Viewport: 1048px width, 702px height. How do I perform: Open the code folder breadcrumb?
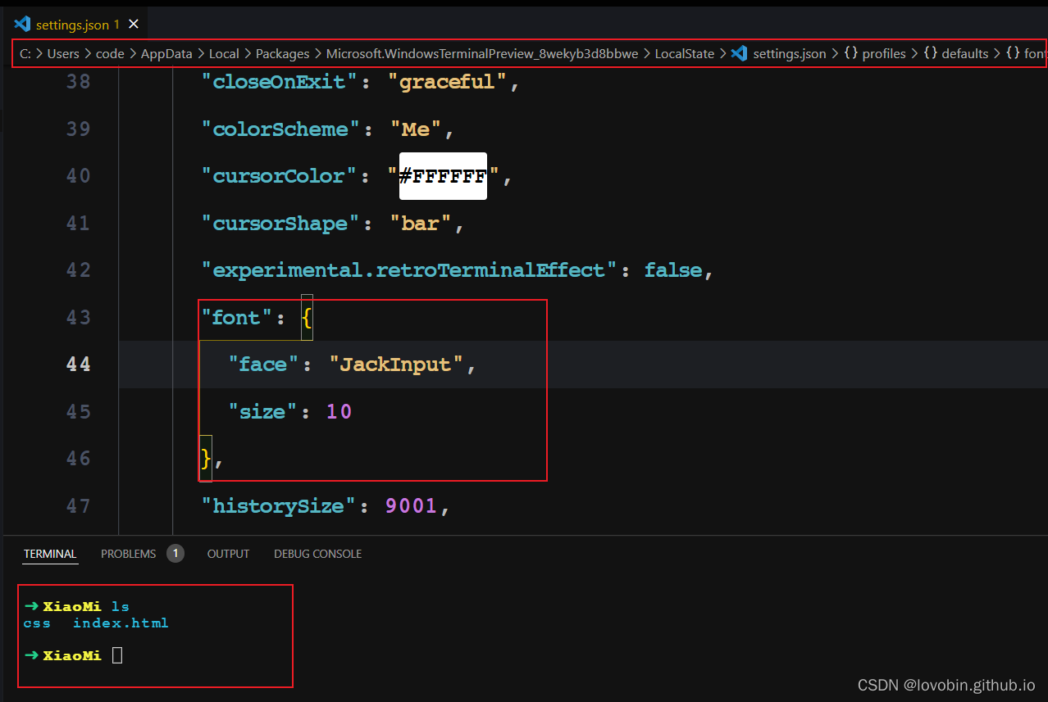coord(110,54)
